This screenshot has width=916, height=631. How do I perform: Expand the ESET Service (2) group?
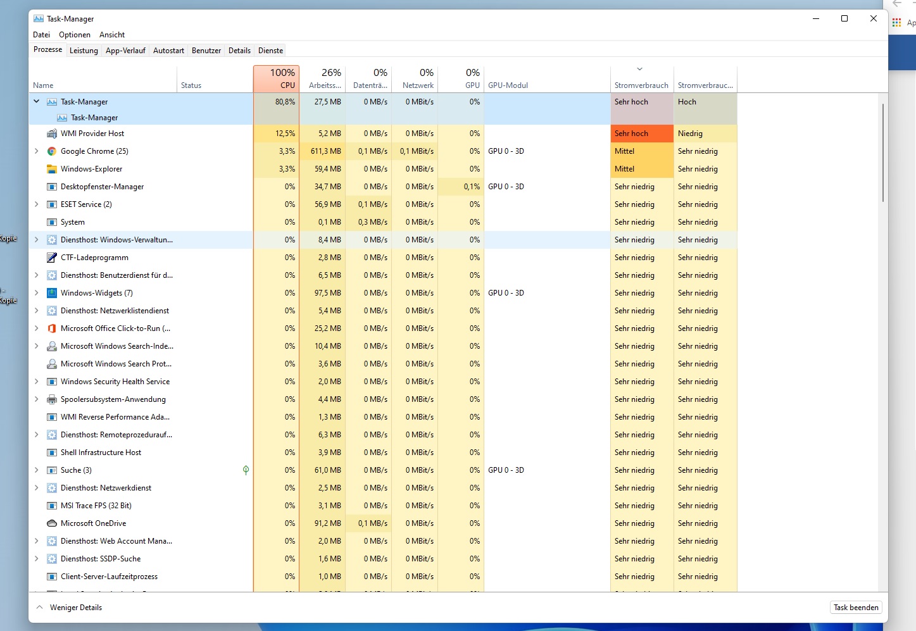point(36,204)
